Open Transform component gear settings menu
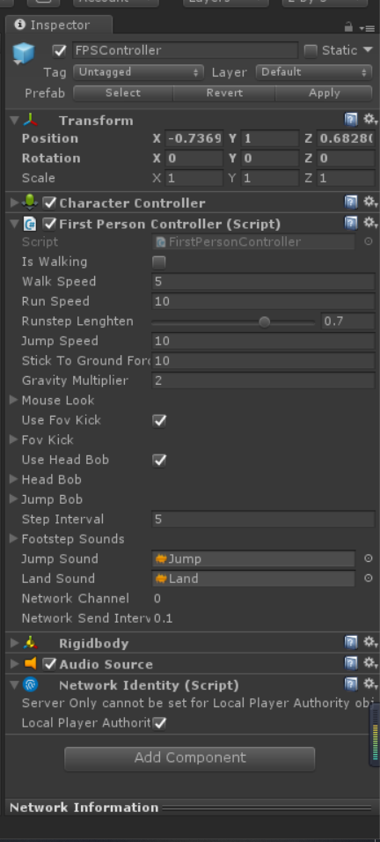 [369, 119]
